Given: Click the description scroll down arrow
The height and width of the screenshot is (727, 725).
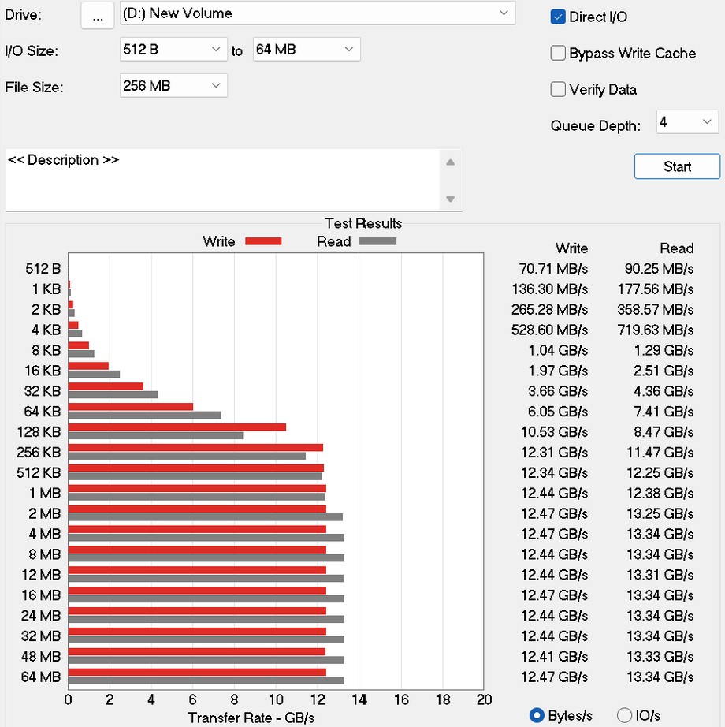Looking at the screenshot, I should (450, 199).
